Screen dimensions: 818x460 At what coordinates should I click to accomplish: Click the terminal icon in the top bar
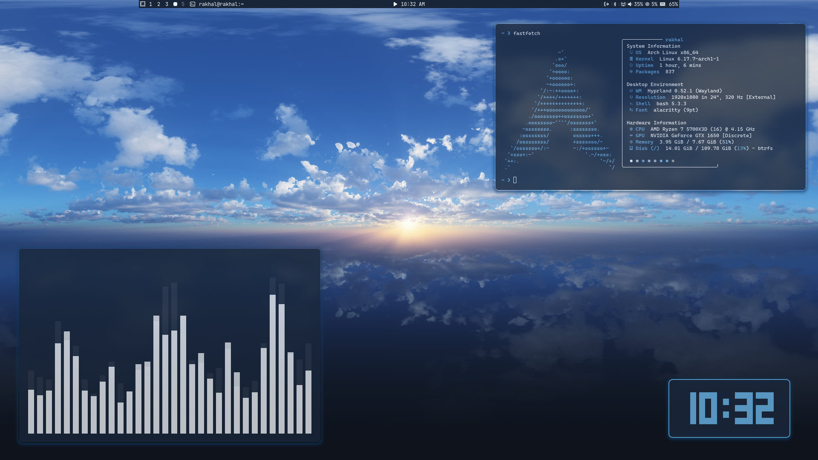point(193,4)
